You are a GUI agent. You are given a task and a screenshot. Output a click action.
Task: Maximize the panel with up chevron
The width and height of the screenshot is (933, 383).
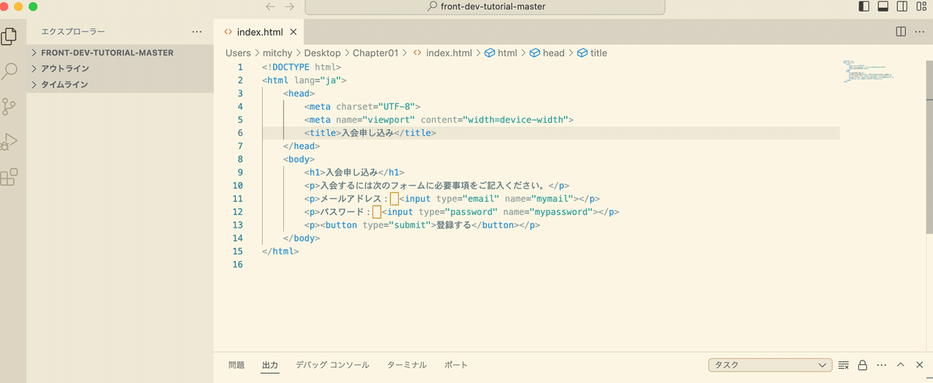click(x=900, y=365)
